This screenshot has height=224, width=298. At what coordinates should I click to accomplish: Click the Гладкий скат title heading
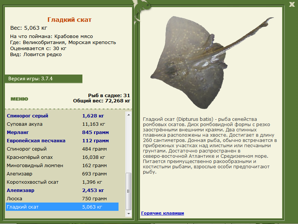[x=69, y=20]
